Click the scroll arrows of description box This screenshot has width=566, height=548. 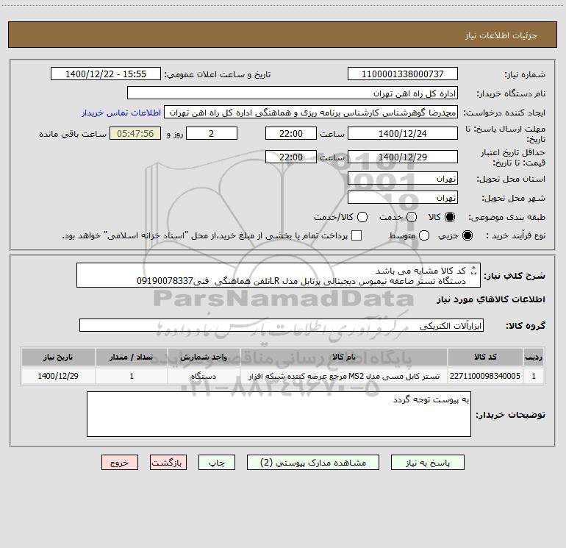[474, 270]
